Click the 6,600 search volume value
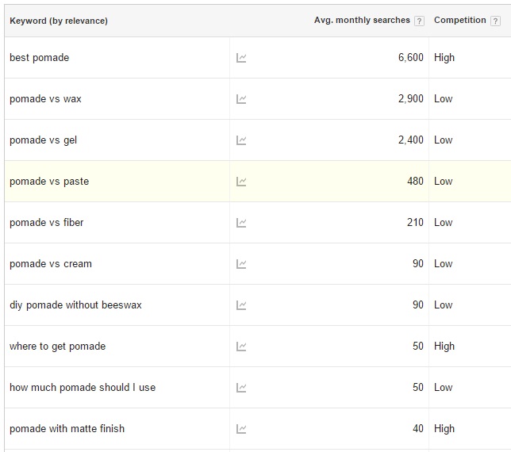Viewport: 511px width, 452px height. pyautogui.click(x=410, y=58)
